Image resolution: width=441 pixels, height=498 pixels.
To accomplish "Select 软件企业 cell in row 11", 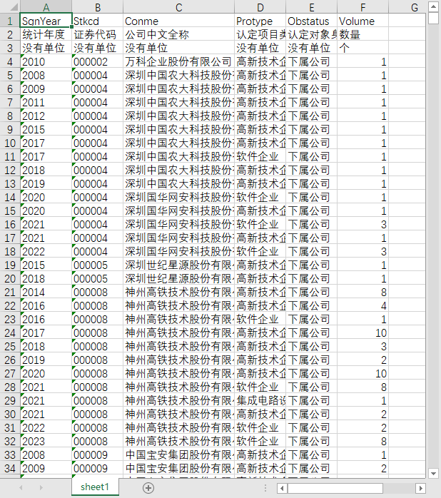I will click(x=260, y=156).
